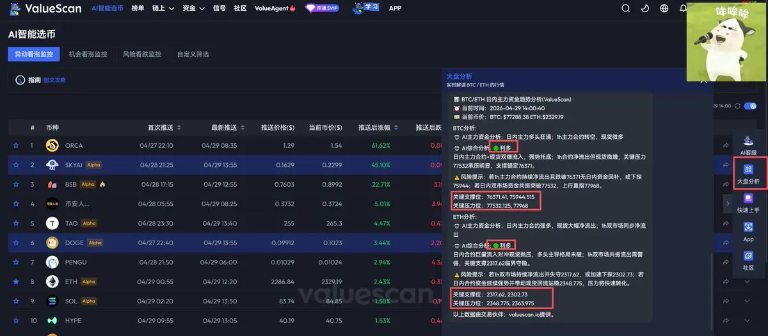Viewport: 768px width, 336px height.
Task: Click the fire icon beside BSB
Action: (102, 184)
